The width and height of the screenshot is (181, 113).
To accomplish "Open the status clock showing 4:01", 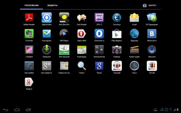I will (x=166, y=110).
